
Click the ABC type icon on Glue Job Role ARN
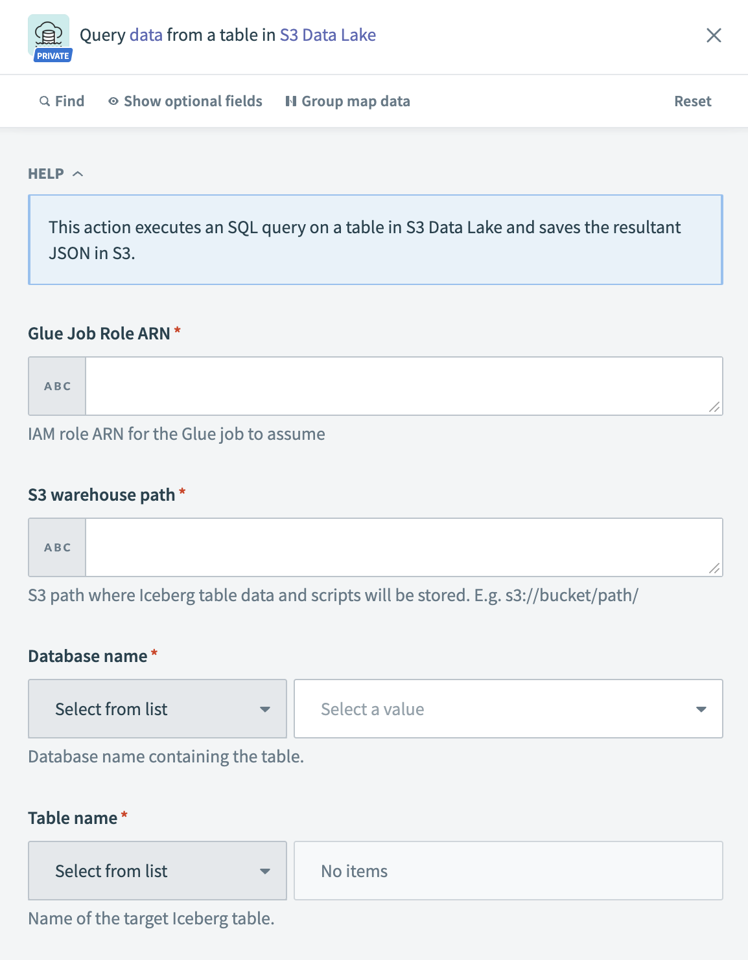pos(56,385)
